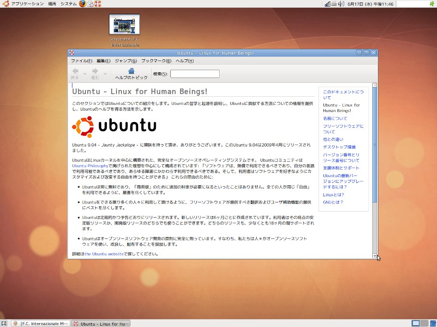Open the 編集(E) menu
This screenshot has height=327, width=437.
(104, 61)
